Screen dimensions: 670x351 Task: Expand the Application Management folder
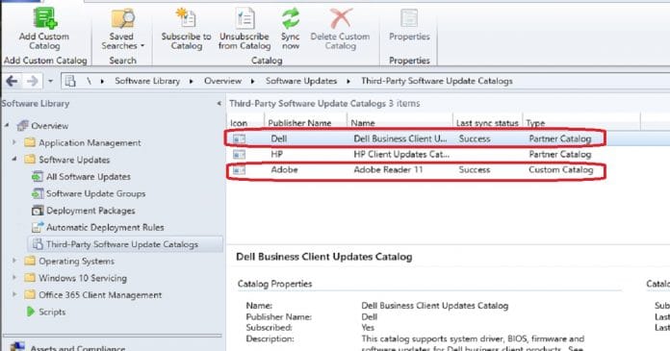click(14, 142)
